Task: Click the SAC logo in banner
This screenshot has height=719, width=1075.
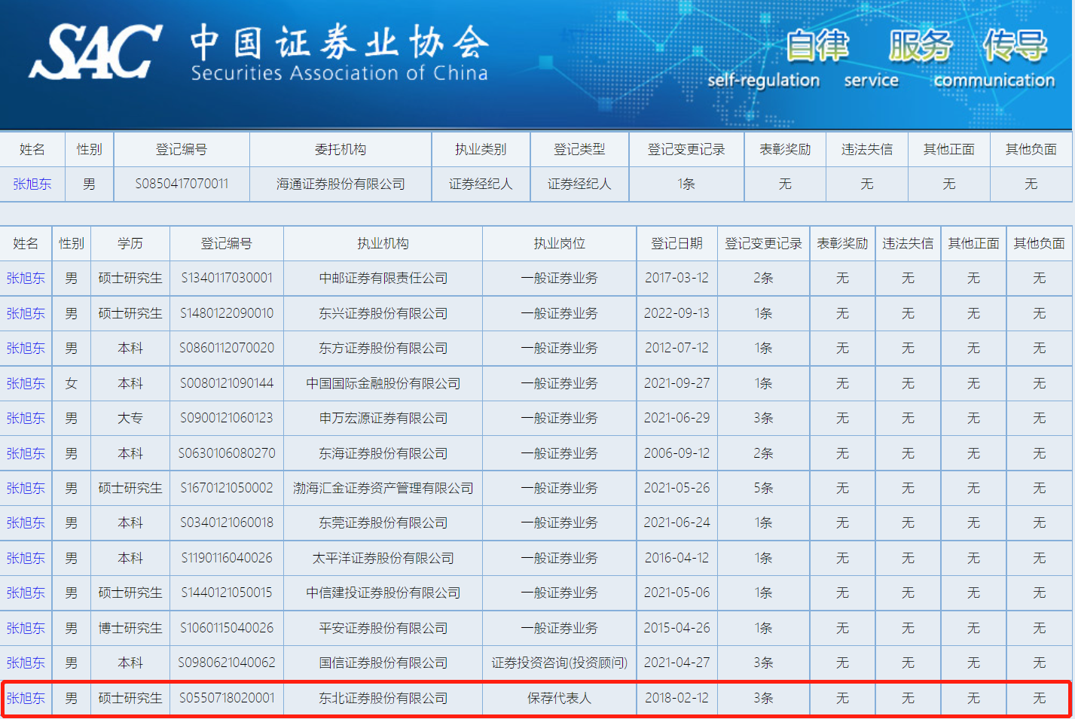Action: [x=96, y=51]
